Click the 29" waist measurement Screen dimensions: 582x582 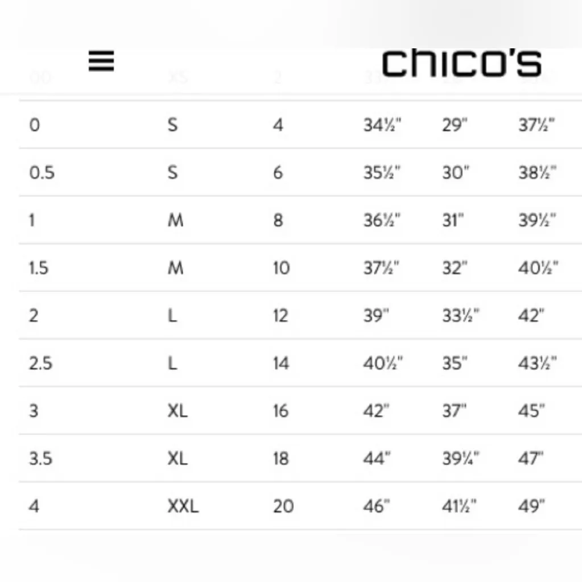[x=454, y=125]
